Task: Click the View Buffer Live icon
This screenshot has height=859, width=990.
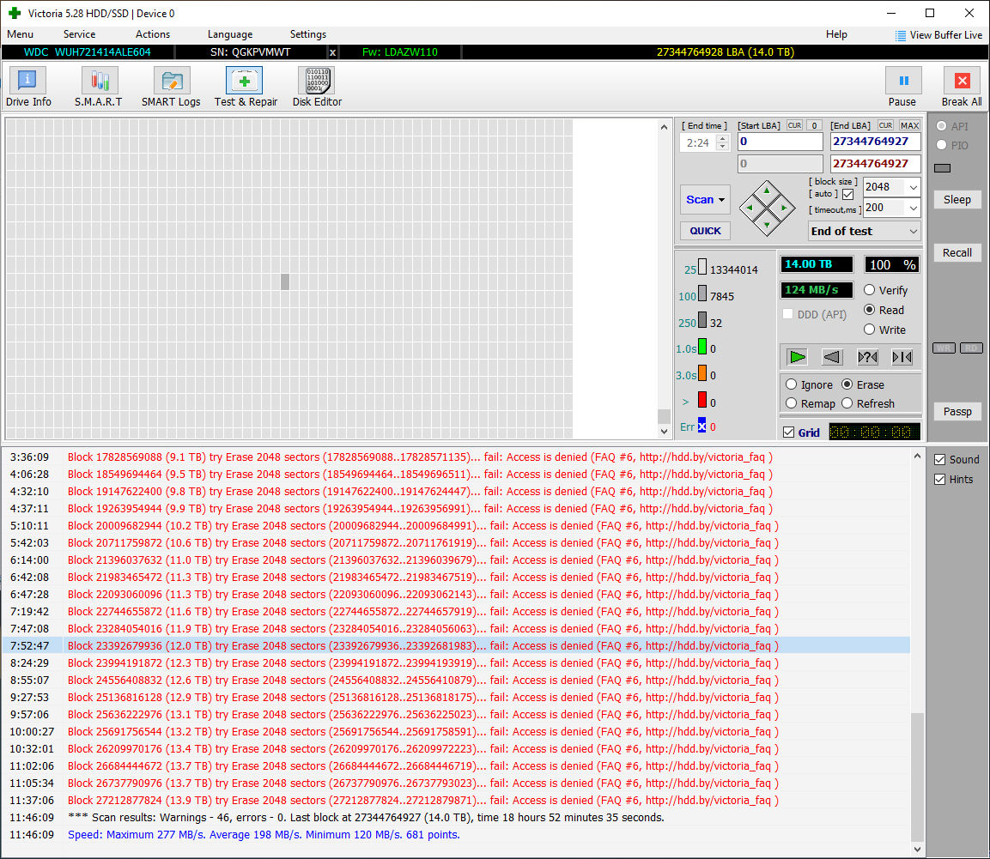Action: (x=901, y=35)
